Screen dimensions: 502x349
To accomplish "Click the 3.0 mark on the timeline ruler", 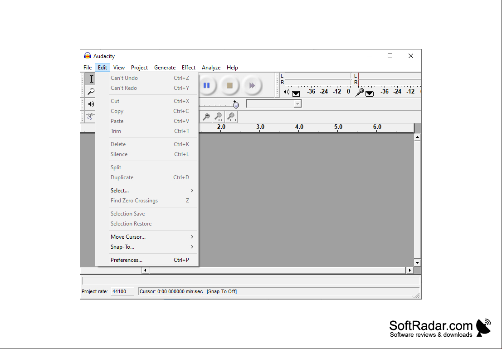I will tap(260, 127).
